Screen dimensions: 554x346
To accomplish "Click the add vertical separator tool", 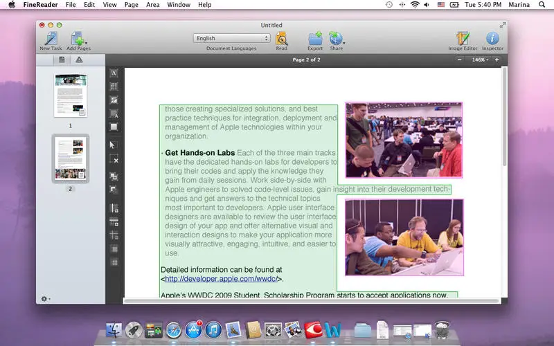I will (x=114, y=208).
